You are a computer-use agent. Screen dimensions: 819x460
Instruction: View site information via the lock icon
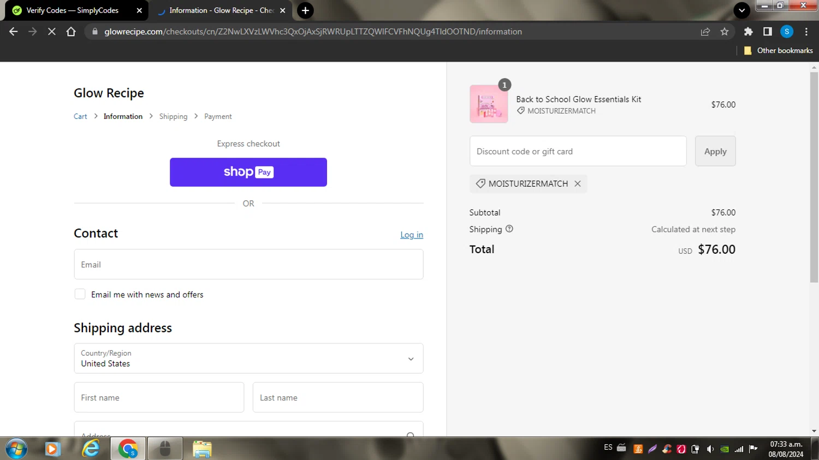coord(95,32)
